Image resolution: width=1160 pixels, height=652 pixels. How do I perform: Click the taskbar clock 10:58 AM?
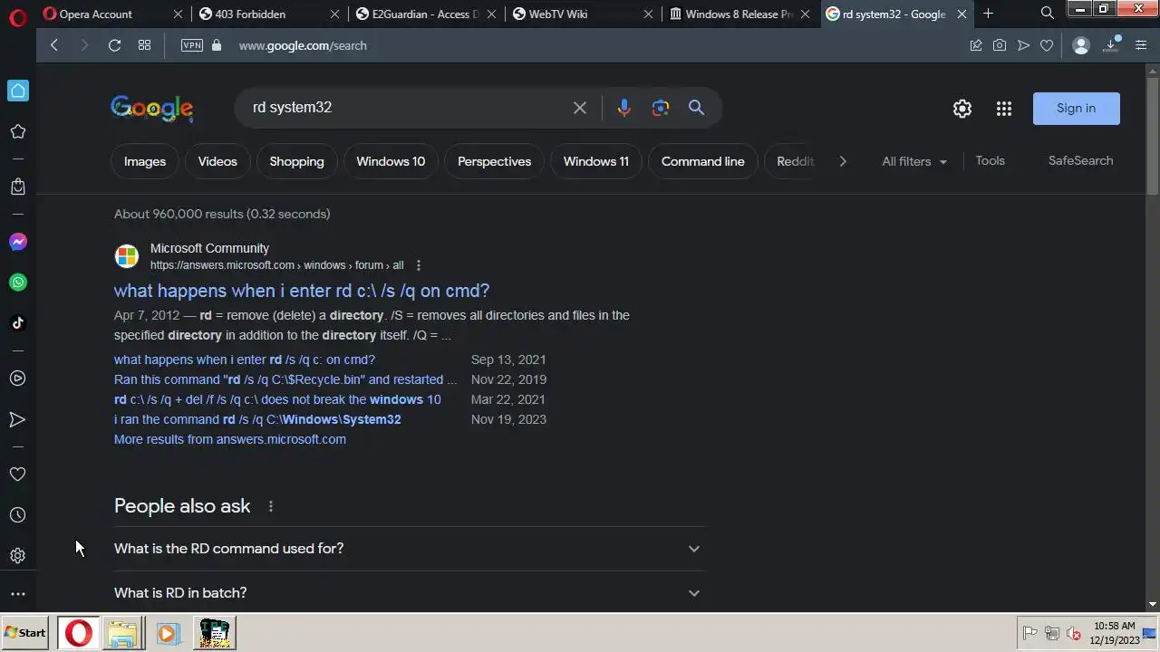click(1115, 633)
